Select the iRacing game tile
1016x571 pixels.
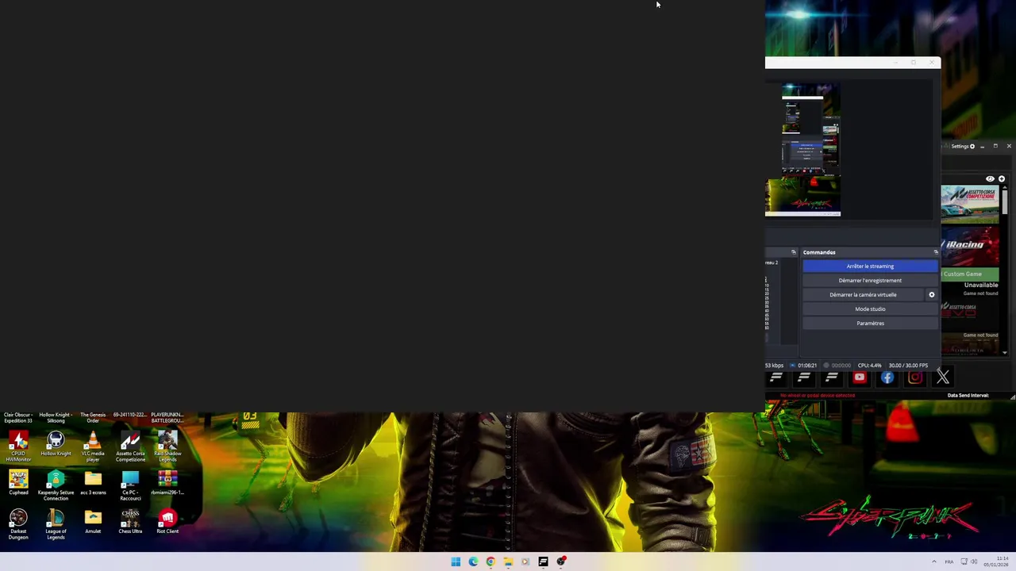pyautogui.click(x=970, y=246)
